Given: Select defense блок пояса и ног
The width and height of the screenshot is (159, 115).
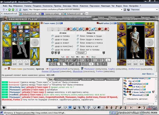Looking at the screenshot, I should point(78,46).
